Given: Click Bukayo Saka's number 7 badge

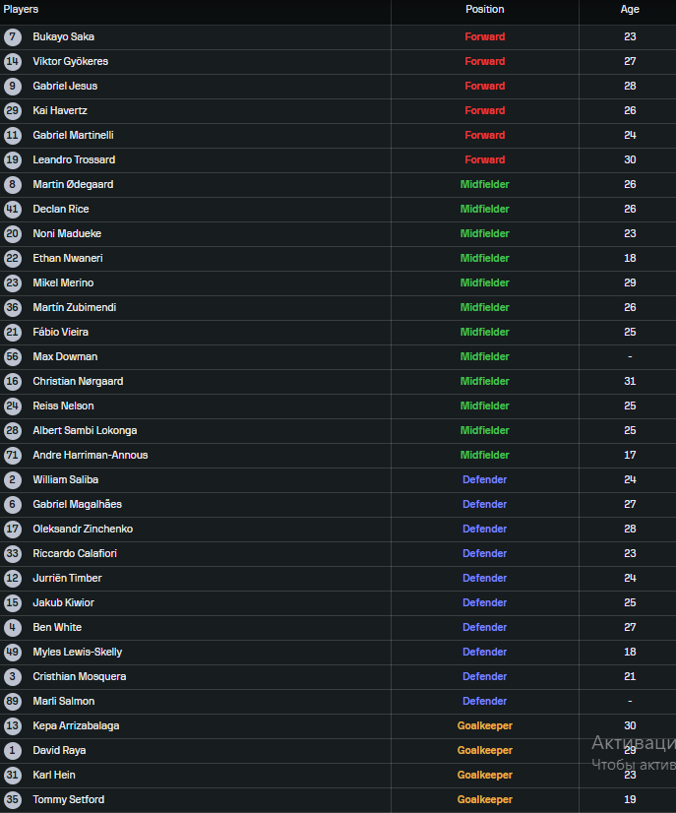Looking at the screenshot, I should 12,36.
